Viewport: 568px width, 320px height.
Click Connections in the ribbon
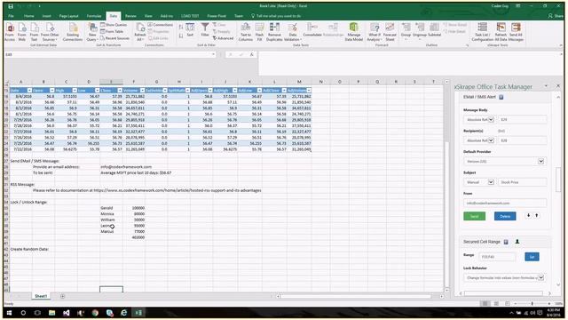(x=161, y=25)
